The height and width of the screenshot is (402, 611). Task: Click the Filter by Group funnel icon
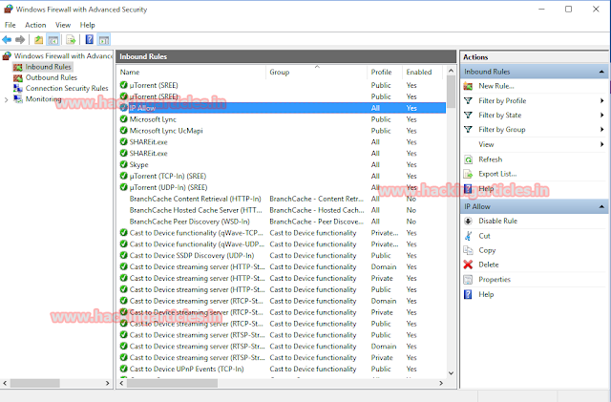click(x=469, y=130)
